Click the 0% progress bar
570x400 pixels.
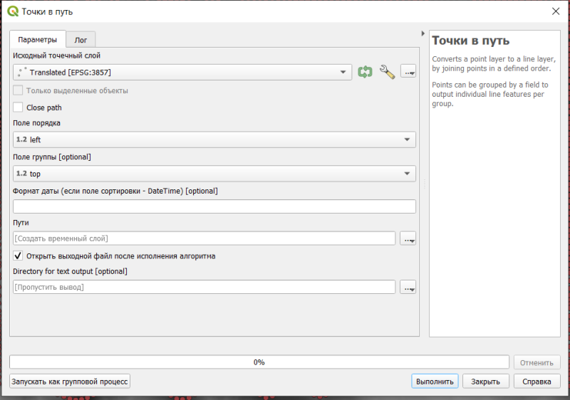pyautogui.click(x=259, y=362)
